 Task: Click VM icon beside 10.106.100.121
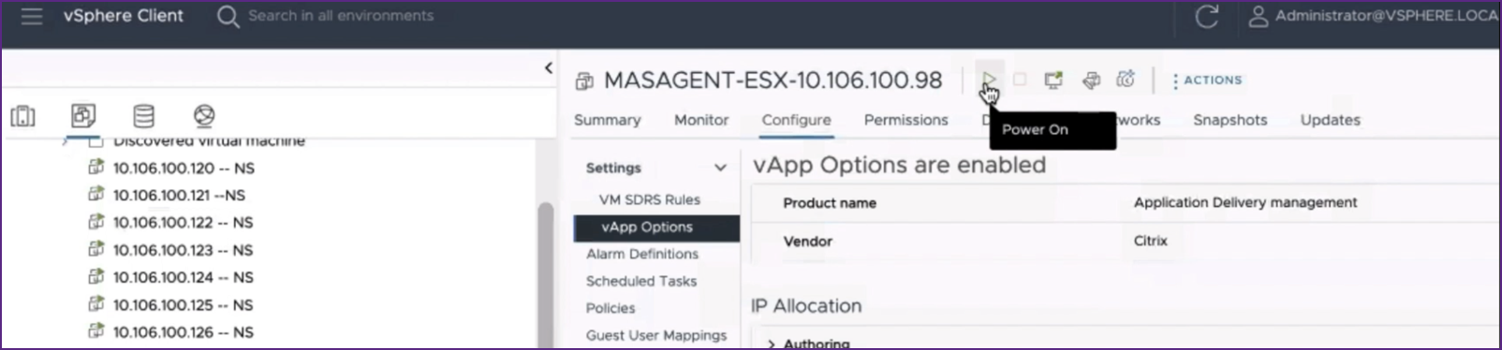(96, 195)
